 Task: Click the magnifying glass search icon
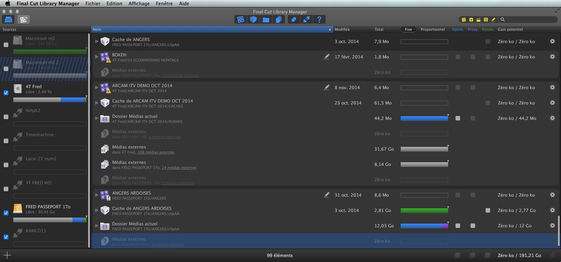[503, 20]
